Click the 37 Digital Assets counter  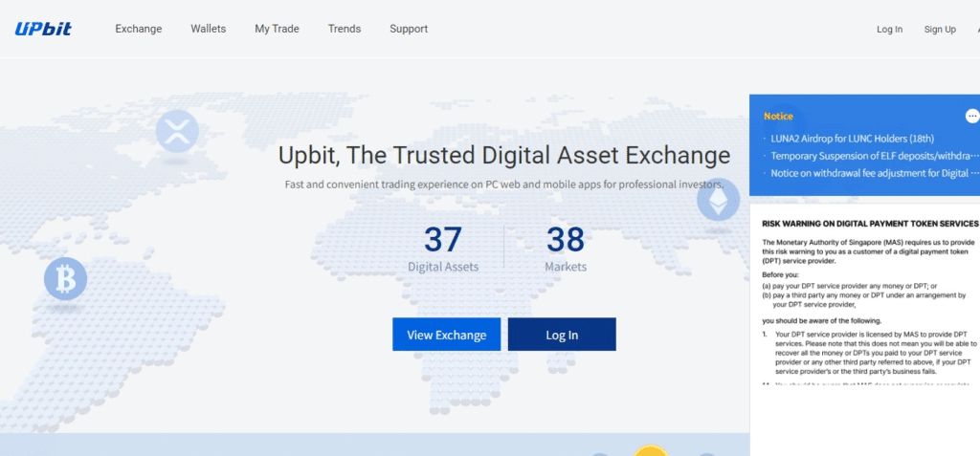pos(443,247)
